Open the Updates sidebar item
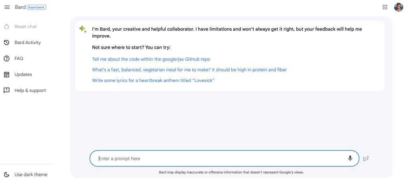The image size is (407, 182). (x=23, y=75)
